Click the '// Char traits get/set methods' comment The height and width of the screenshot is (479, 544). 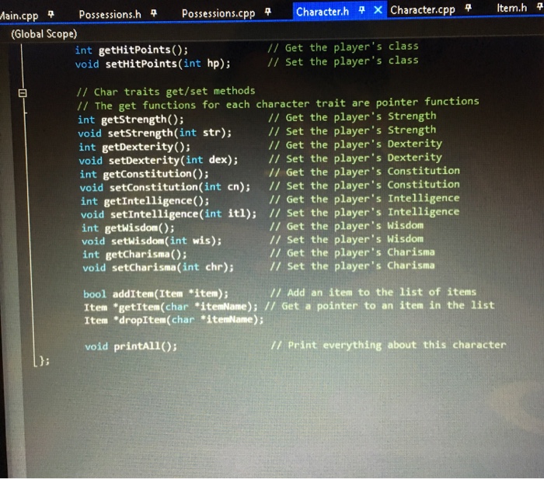click(166, 92)
